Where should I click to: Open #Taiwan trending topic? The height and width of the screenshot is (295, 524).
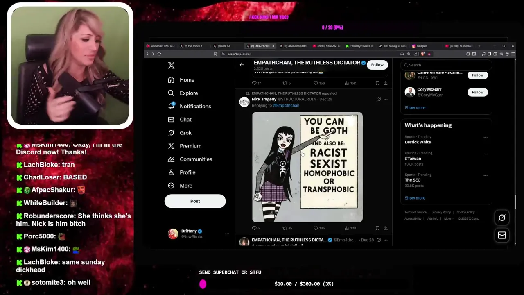pyautogui.click(x=413, y=158)
